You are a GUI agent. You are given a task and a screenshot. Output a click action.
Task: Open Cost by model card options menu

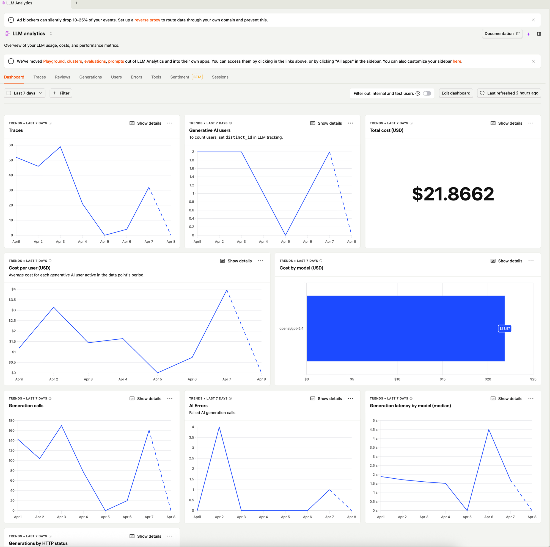(531, 261)
